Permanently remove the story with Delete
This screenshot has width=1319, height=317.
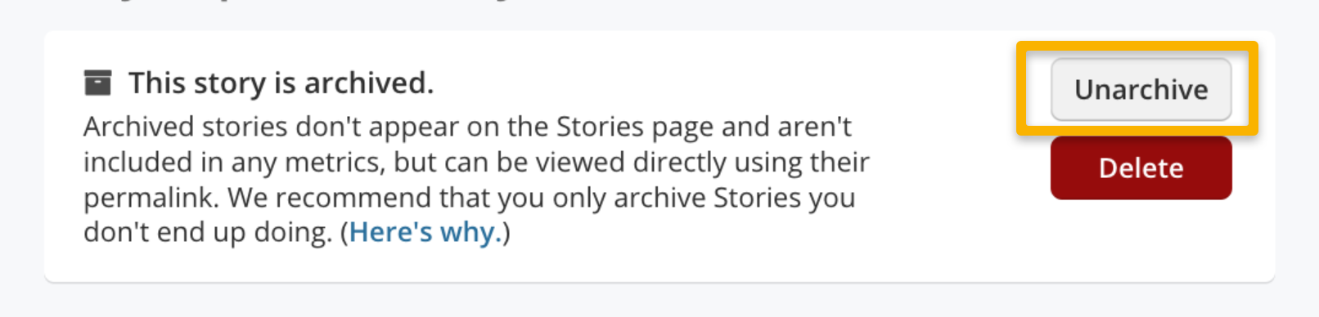point(1141,167)
